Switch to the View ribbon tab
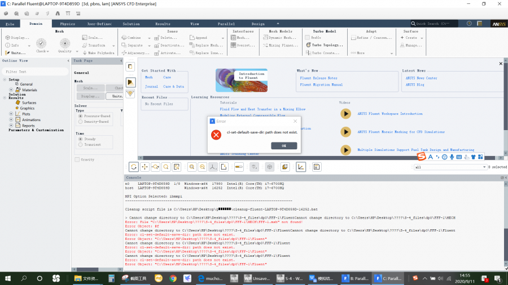This screenshot has width=508, height=285. click(195, 24)
